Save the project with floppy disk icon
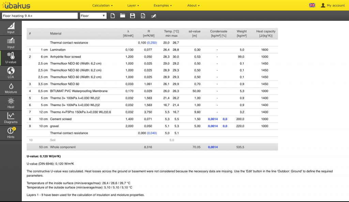This screenshot has width=349, height=202. (133, 16)
